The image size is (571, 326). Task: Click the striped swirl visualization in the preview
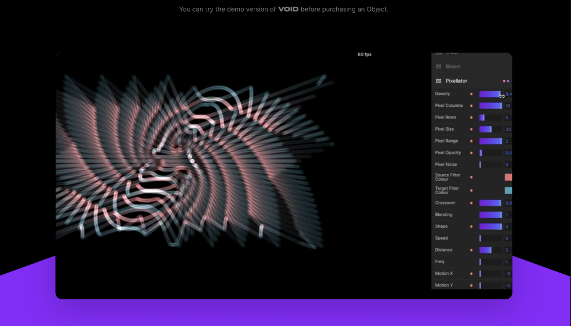195,161
